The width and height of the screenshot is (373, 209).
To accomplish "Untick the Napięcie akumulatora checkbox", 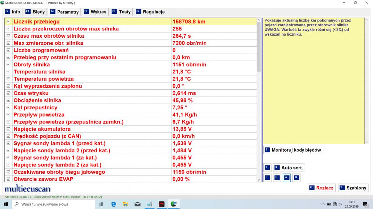I will point(8,129).
